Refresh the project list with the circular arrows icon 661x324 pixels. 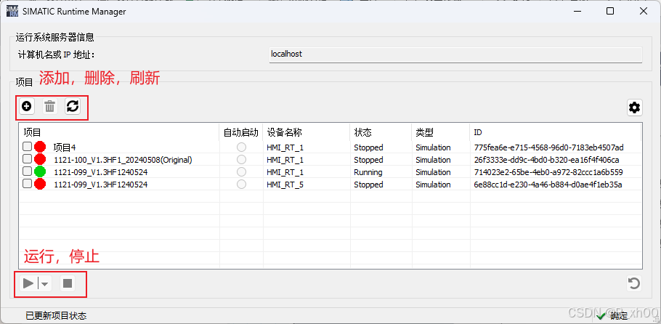[73, 107]
